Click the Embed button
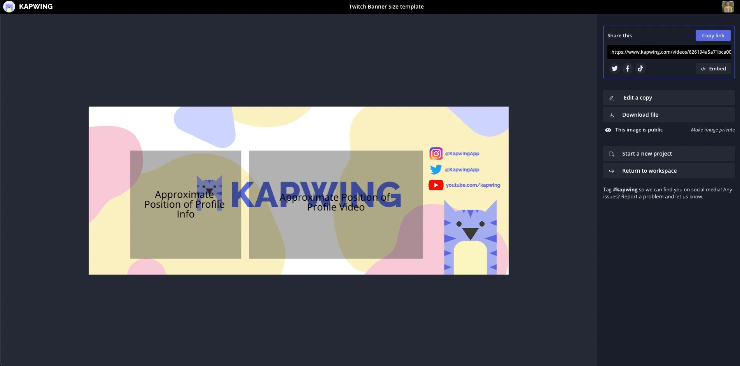This screenshot has height=366, width=740. (x=713, y=69)
